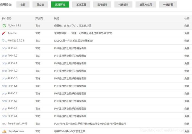The image size is (192, 134).
Task: Switch to the 全部 category tab
Action: click(23, 4)
